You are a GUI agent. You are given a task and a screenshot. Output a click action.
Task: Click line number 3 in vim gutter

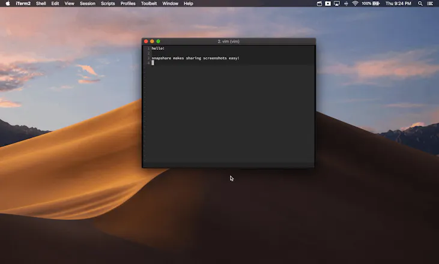pos(148,58)
